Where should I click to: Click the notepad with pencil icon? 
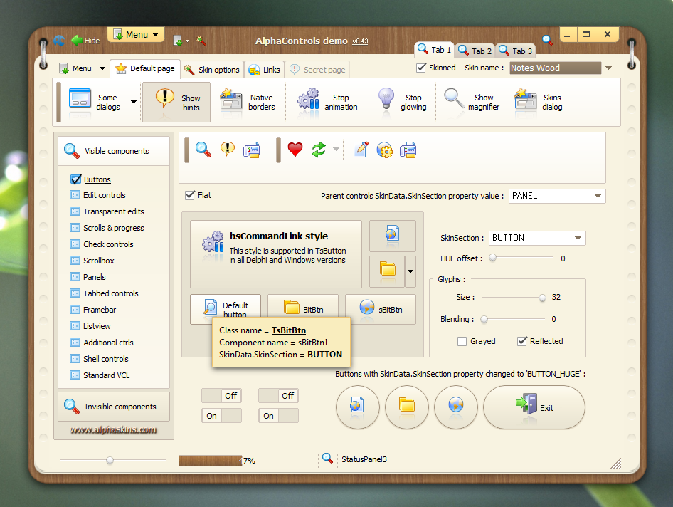point(361,150)
